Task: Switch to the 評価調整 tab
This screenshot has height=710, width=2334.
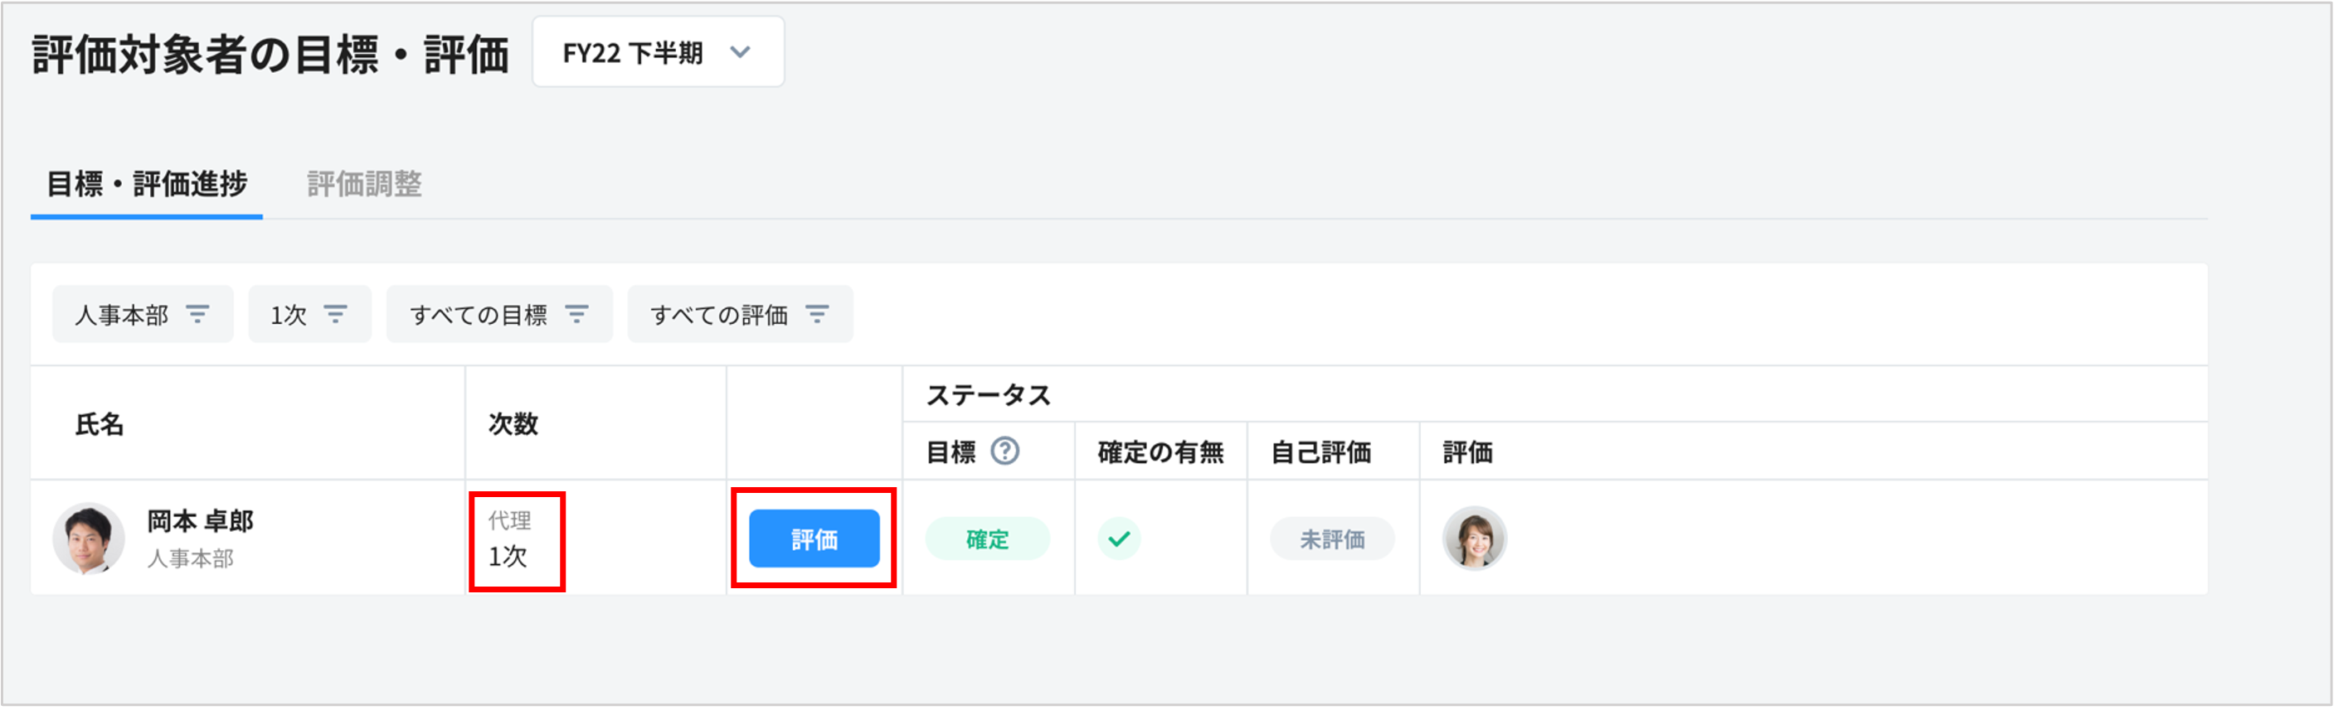Action: 364,184
